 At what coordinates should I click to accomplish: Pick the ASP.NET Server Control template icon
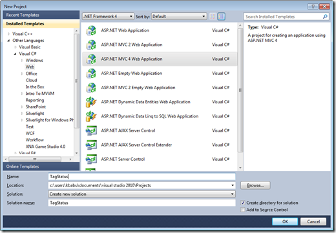click(x=91, y=159)
